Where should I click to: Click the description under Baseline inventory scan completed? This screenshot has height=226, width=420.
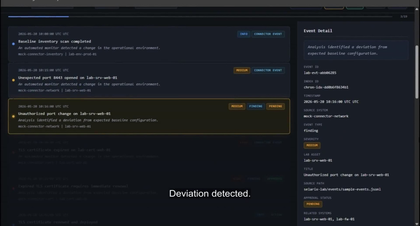[x=89, y=48]
